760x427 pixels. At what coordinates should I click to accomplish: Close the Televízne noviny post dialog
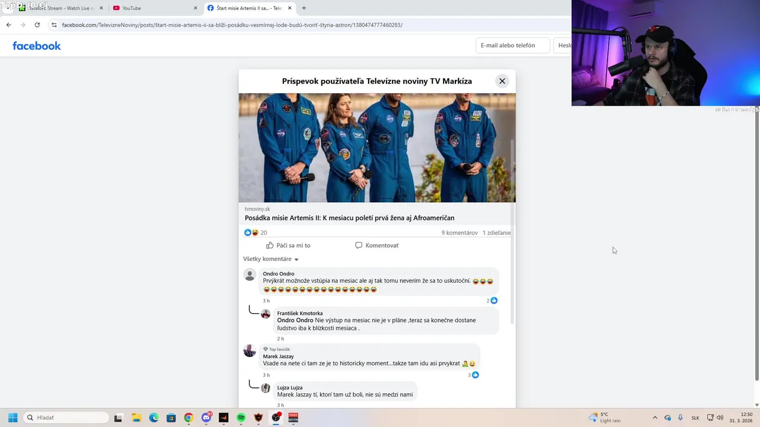(502, 81)
